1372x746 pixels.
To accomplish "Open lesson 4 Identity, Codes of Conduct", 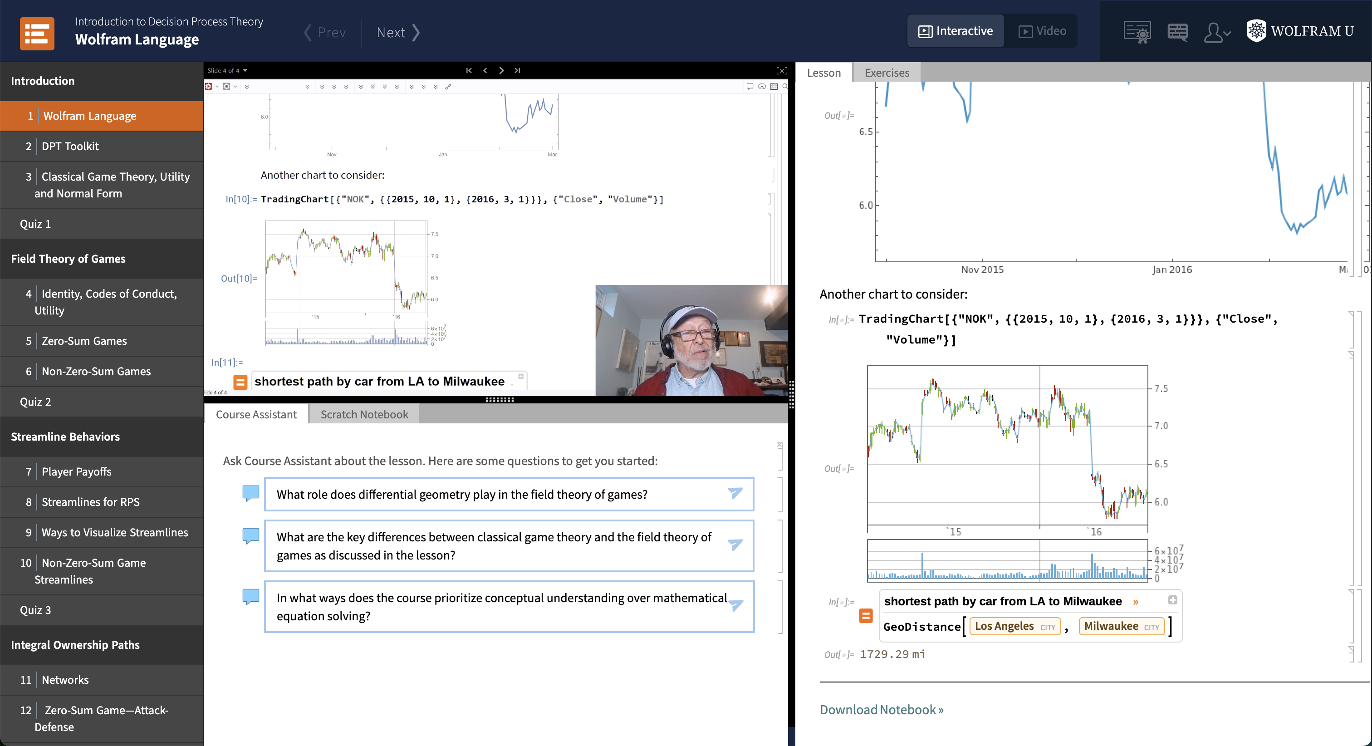I will coord(102,302).
